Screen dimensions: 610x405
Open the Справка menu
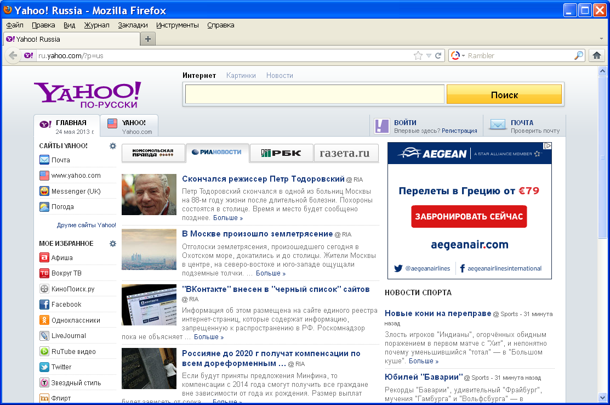pyautogui.click(x=220, y=25)
